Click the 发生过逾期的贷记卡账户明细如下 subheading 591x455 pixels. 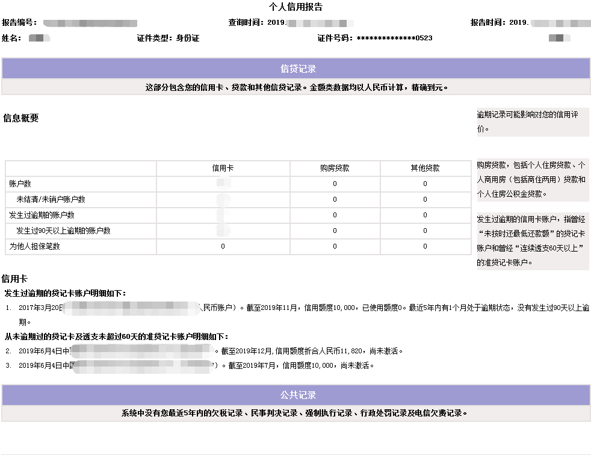click(65, 293)
